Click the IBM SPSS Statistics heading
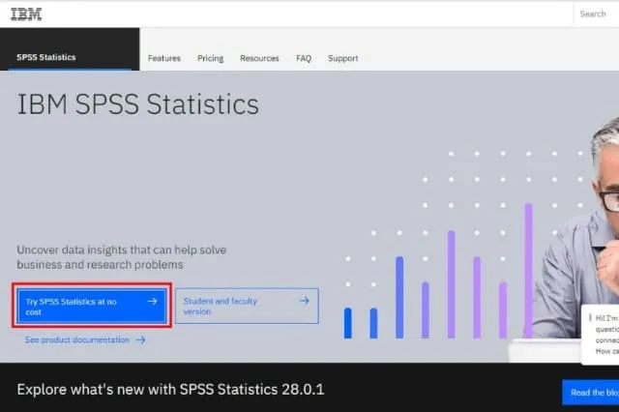 point(137,104)
